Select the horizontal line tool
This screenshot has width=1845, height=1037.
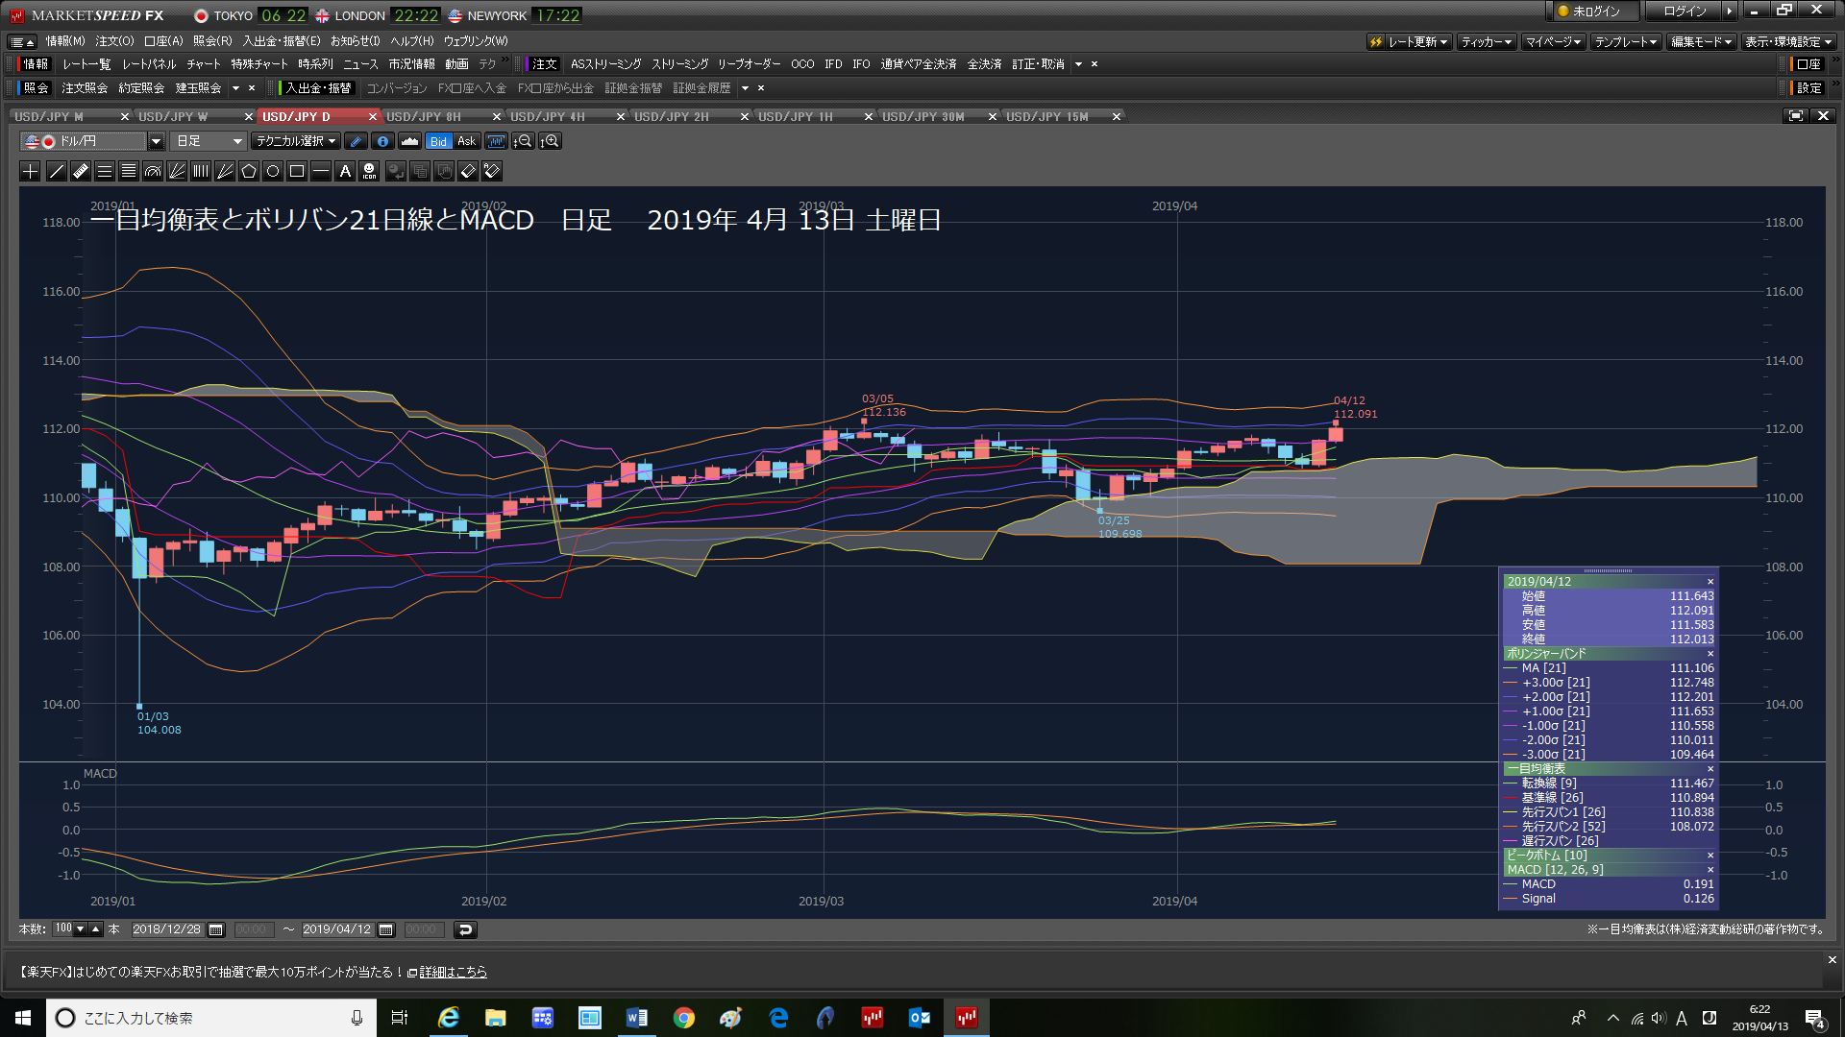click(320, 171)
